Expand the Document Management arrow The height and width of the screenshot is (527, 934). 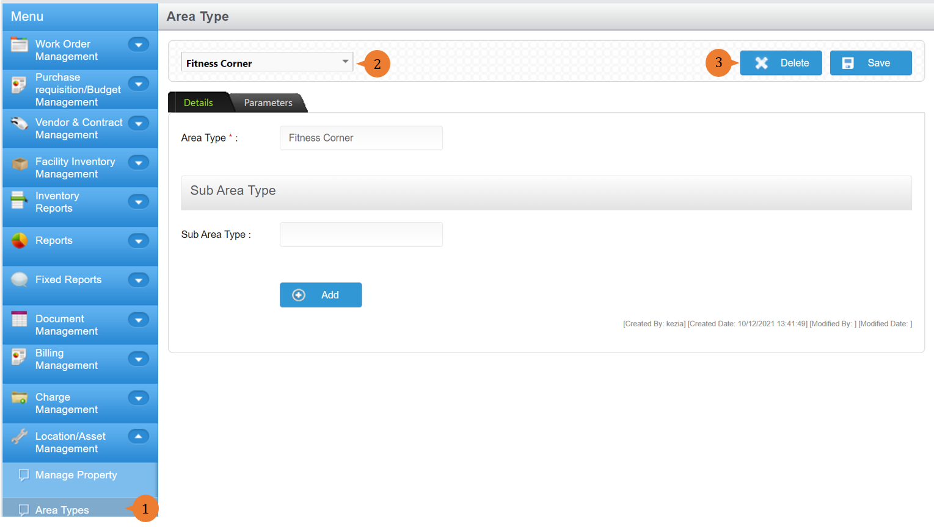[139, 320]
